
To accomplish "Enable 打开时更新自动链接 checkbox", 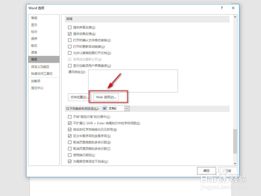I will pyautogui.click(x=70, y=47).
